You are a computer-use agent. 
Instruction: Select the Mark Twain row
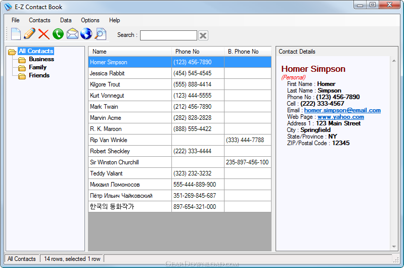(x=179, y=106)
